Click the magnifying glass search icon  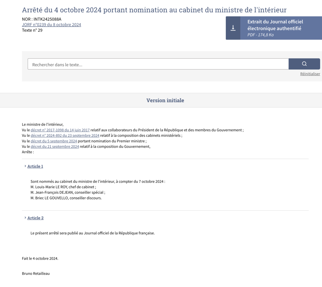tap(304, 64)
